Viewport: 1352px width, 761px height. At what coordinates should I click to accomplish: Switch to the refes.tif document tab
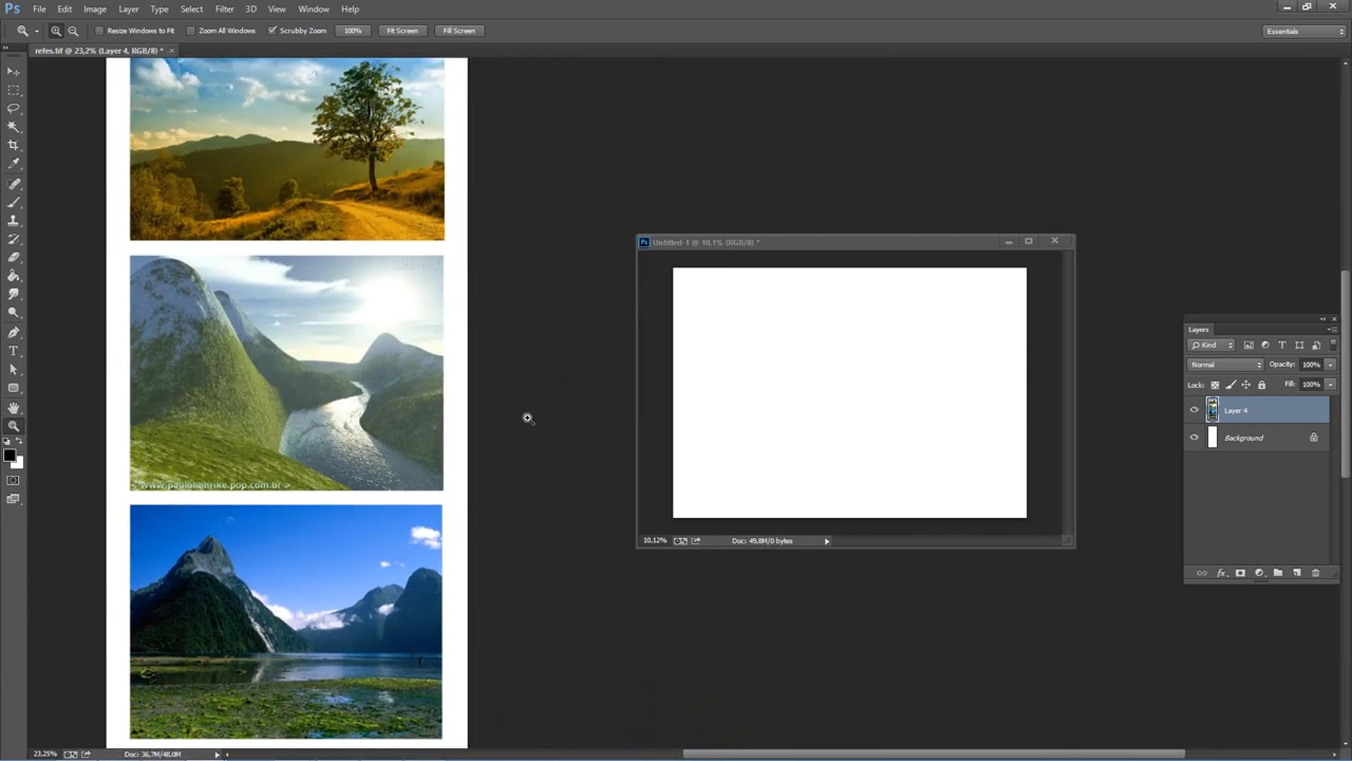tap(99, 51)
